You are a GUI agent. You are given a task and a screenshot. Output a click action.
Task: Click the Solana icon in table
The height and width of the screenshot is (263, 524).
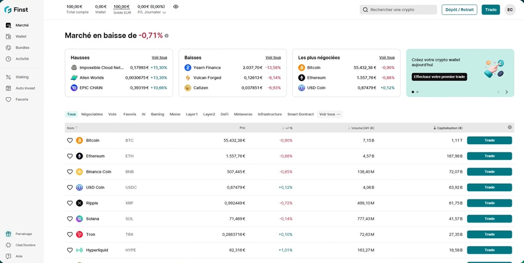click(79, 219)
